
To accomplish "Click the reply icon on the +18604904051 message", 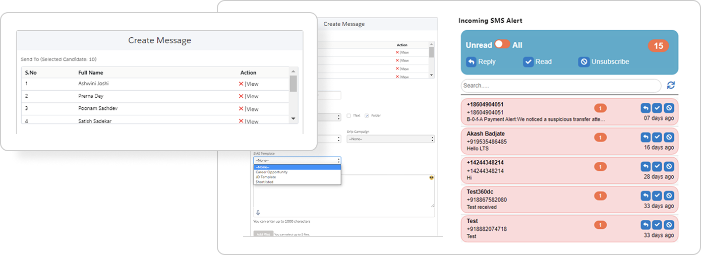I will coord(646,108).
